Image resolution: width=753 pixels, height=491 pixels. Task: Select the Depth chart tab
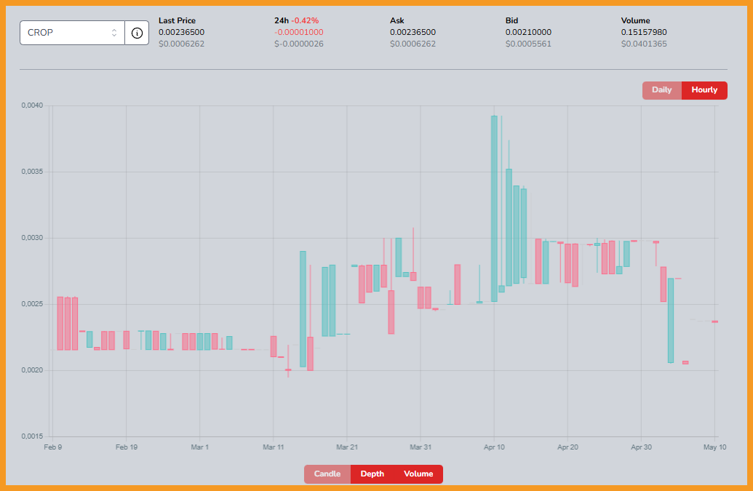coord(372,474)
